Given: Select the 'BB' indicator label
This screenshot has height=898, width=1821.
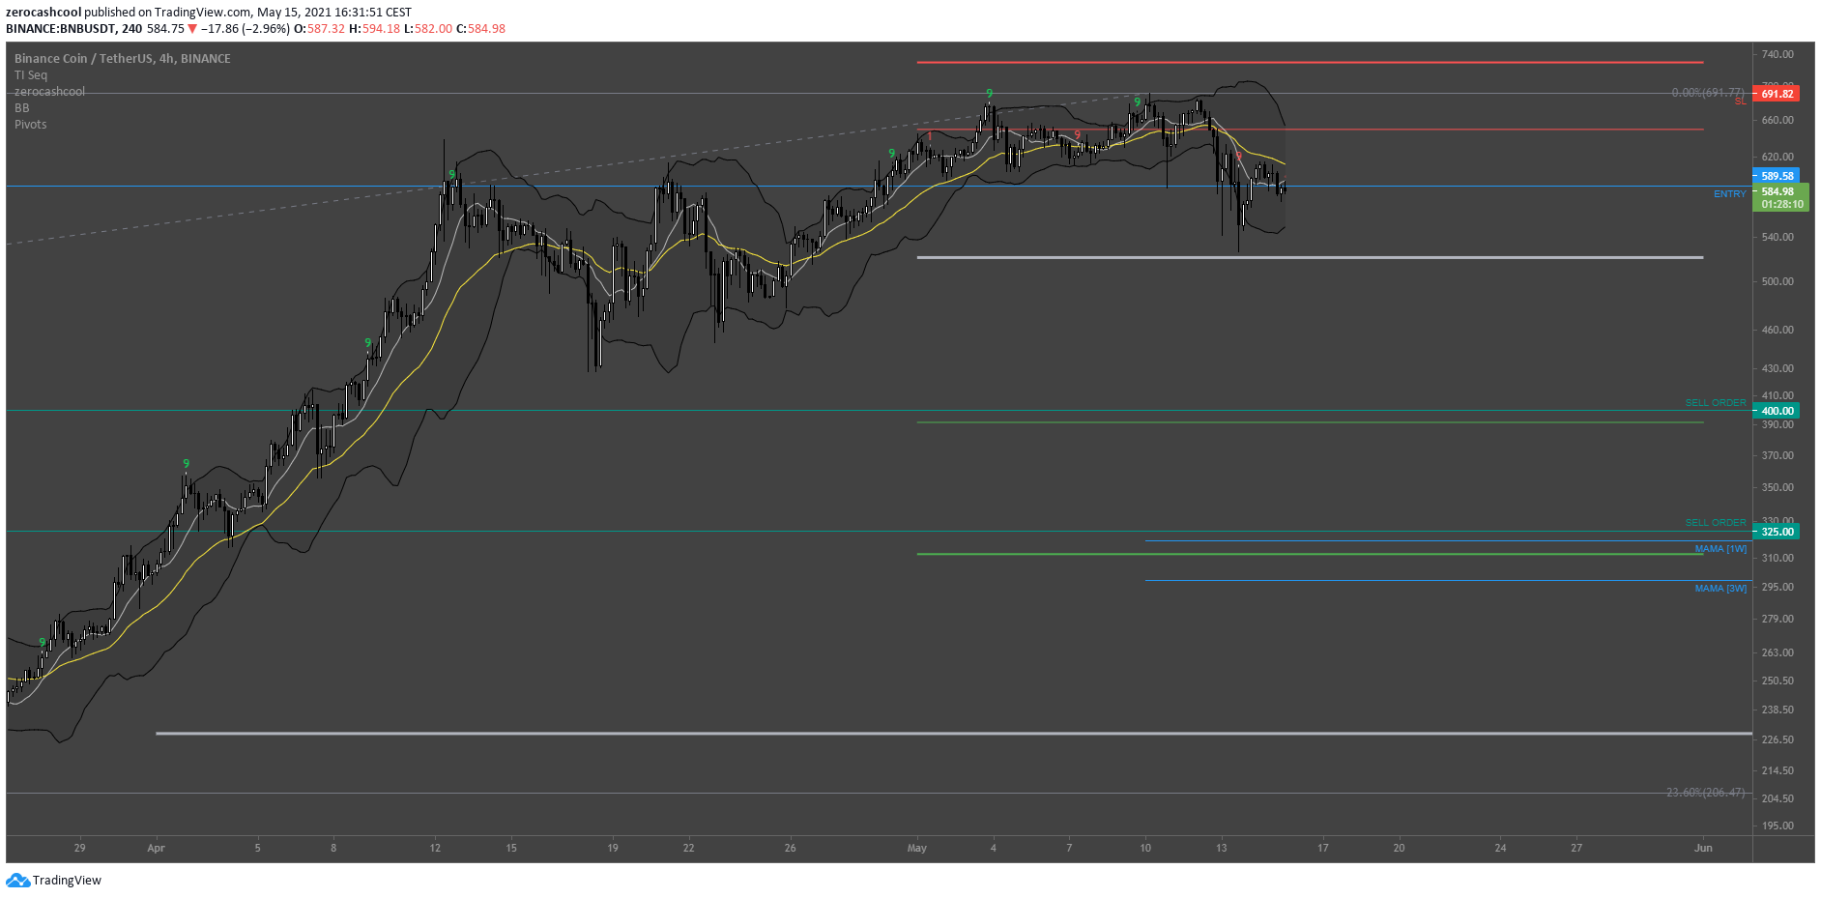Looking at the screenshot, I should point(22,108).
